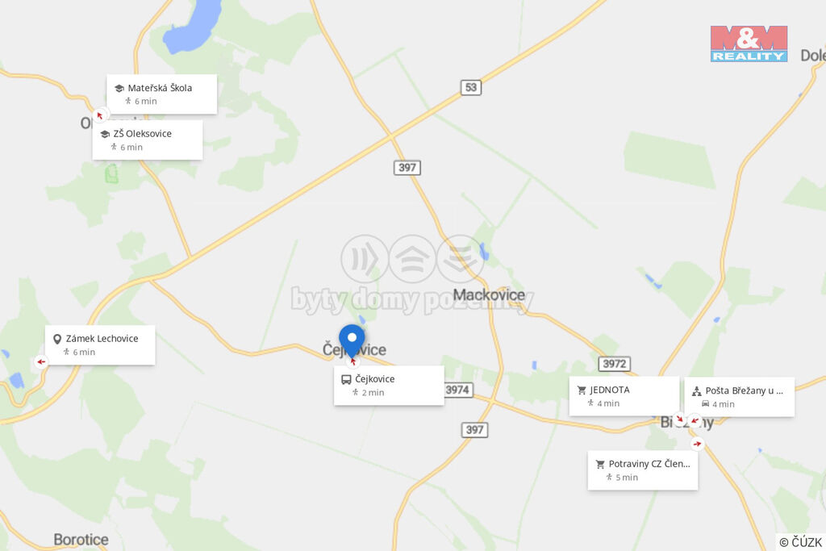
Task: Click the red arrow marker by Zámek Lechovice
Action: click(x=41, y=362)
